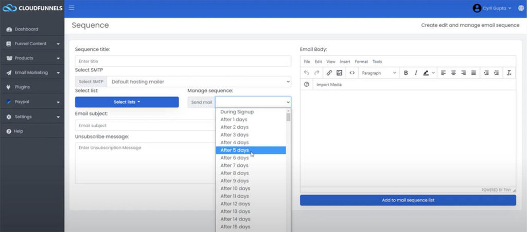This screenshot has width=527, height=232.
Task: Undo last edit in email editor
Action: (x=306, y=73)
